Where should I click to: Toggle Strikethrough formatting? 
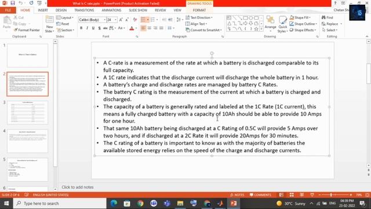pos(106,28)
